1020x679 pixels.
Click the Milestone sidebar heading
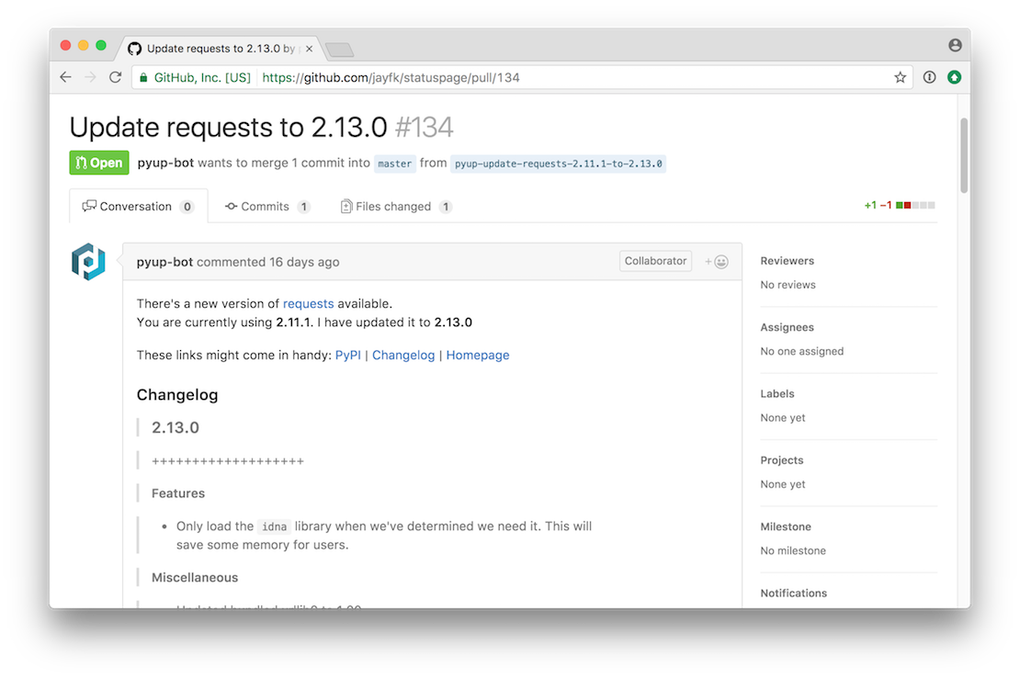coord(786,526)
